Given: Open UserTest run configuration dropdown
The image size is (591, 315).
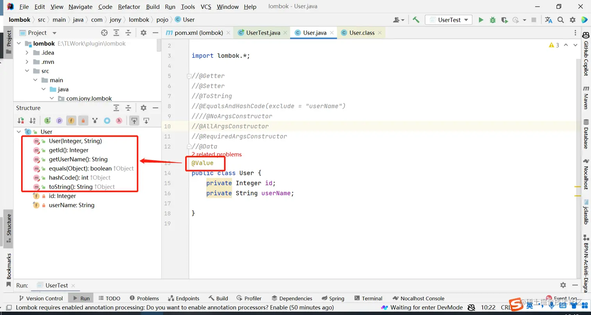Looking at the screenshot, I should pos(449,20).
